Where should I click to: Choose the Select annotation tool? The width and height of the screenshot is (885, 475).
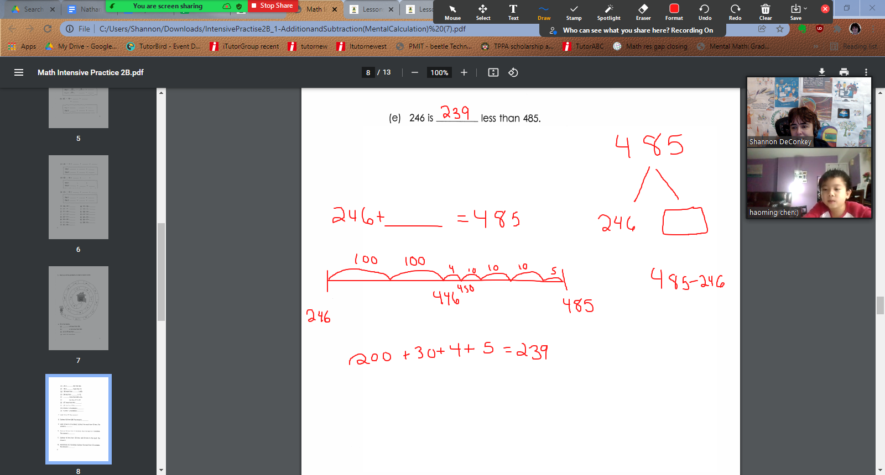[483, 12]
